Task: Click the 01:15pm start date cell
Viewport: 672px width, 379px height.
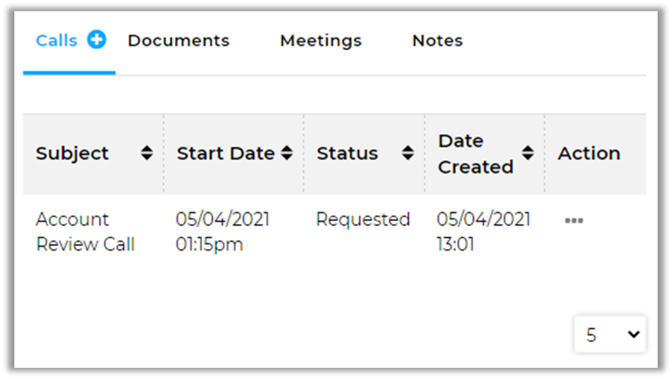Action: coord(209,244)
